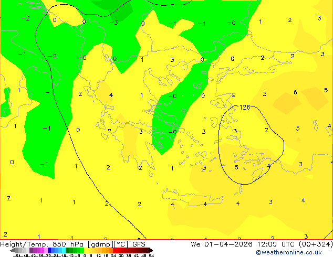The width and height of the screenshot is (333, 257).
Task: Pick the dark blue swatch in temperature legend
Action: (49, 250)
